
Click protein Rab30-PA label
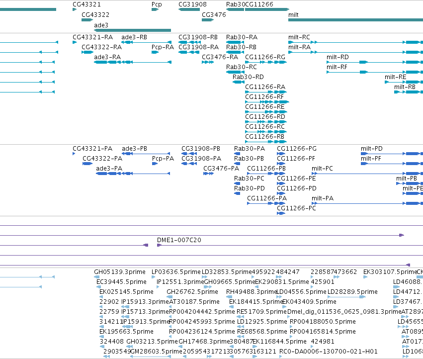(249, 149)
